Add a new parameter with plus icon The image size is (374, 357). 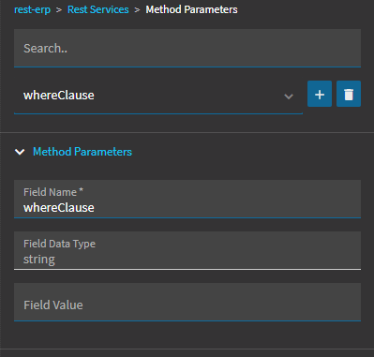pos(320,94)
